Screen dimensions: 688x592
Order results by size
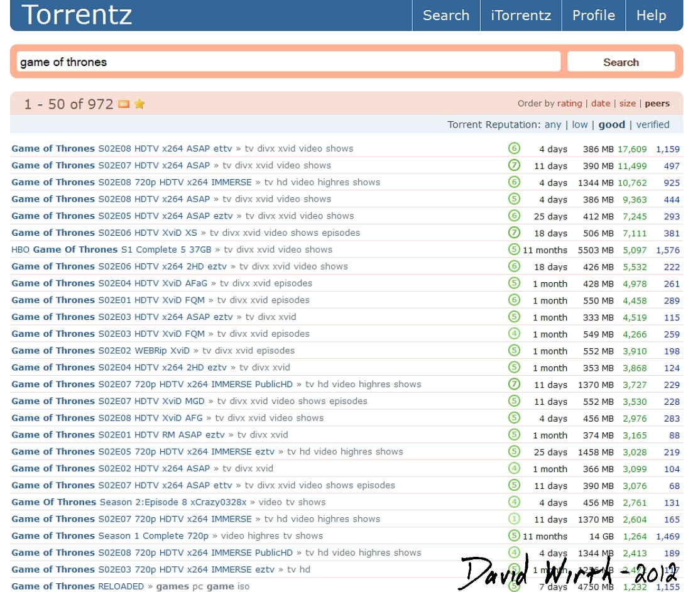[628, 103]
